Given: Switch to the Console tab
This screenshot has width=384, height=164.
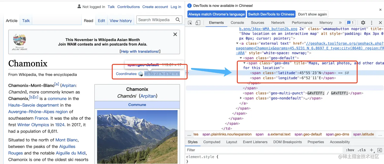Looking at the screenshot, I should tap(237, 23).
